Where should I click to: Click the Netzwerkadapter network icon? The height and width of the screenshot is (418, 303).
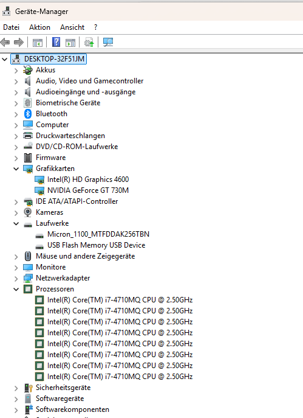tap(28, 278)
